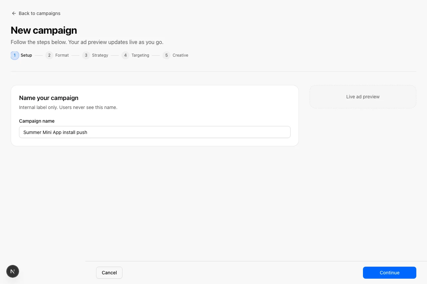Click the 'Campaign name' field label
The image size is (427, 284).
tap(37, 121)
